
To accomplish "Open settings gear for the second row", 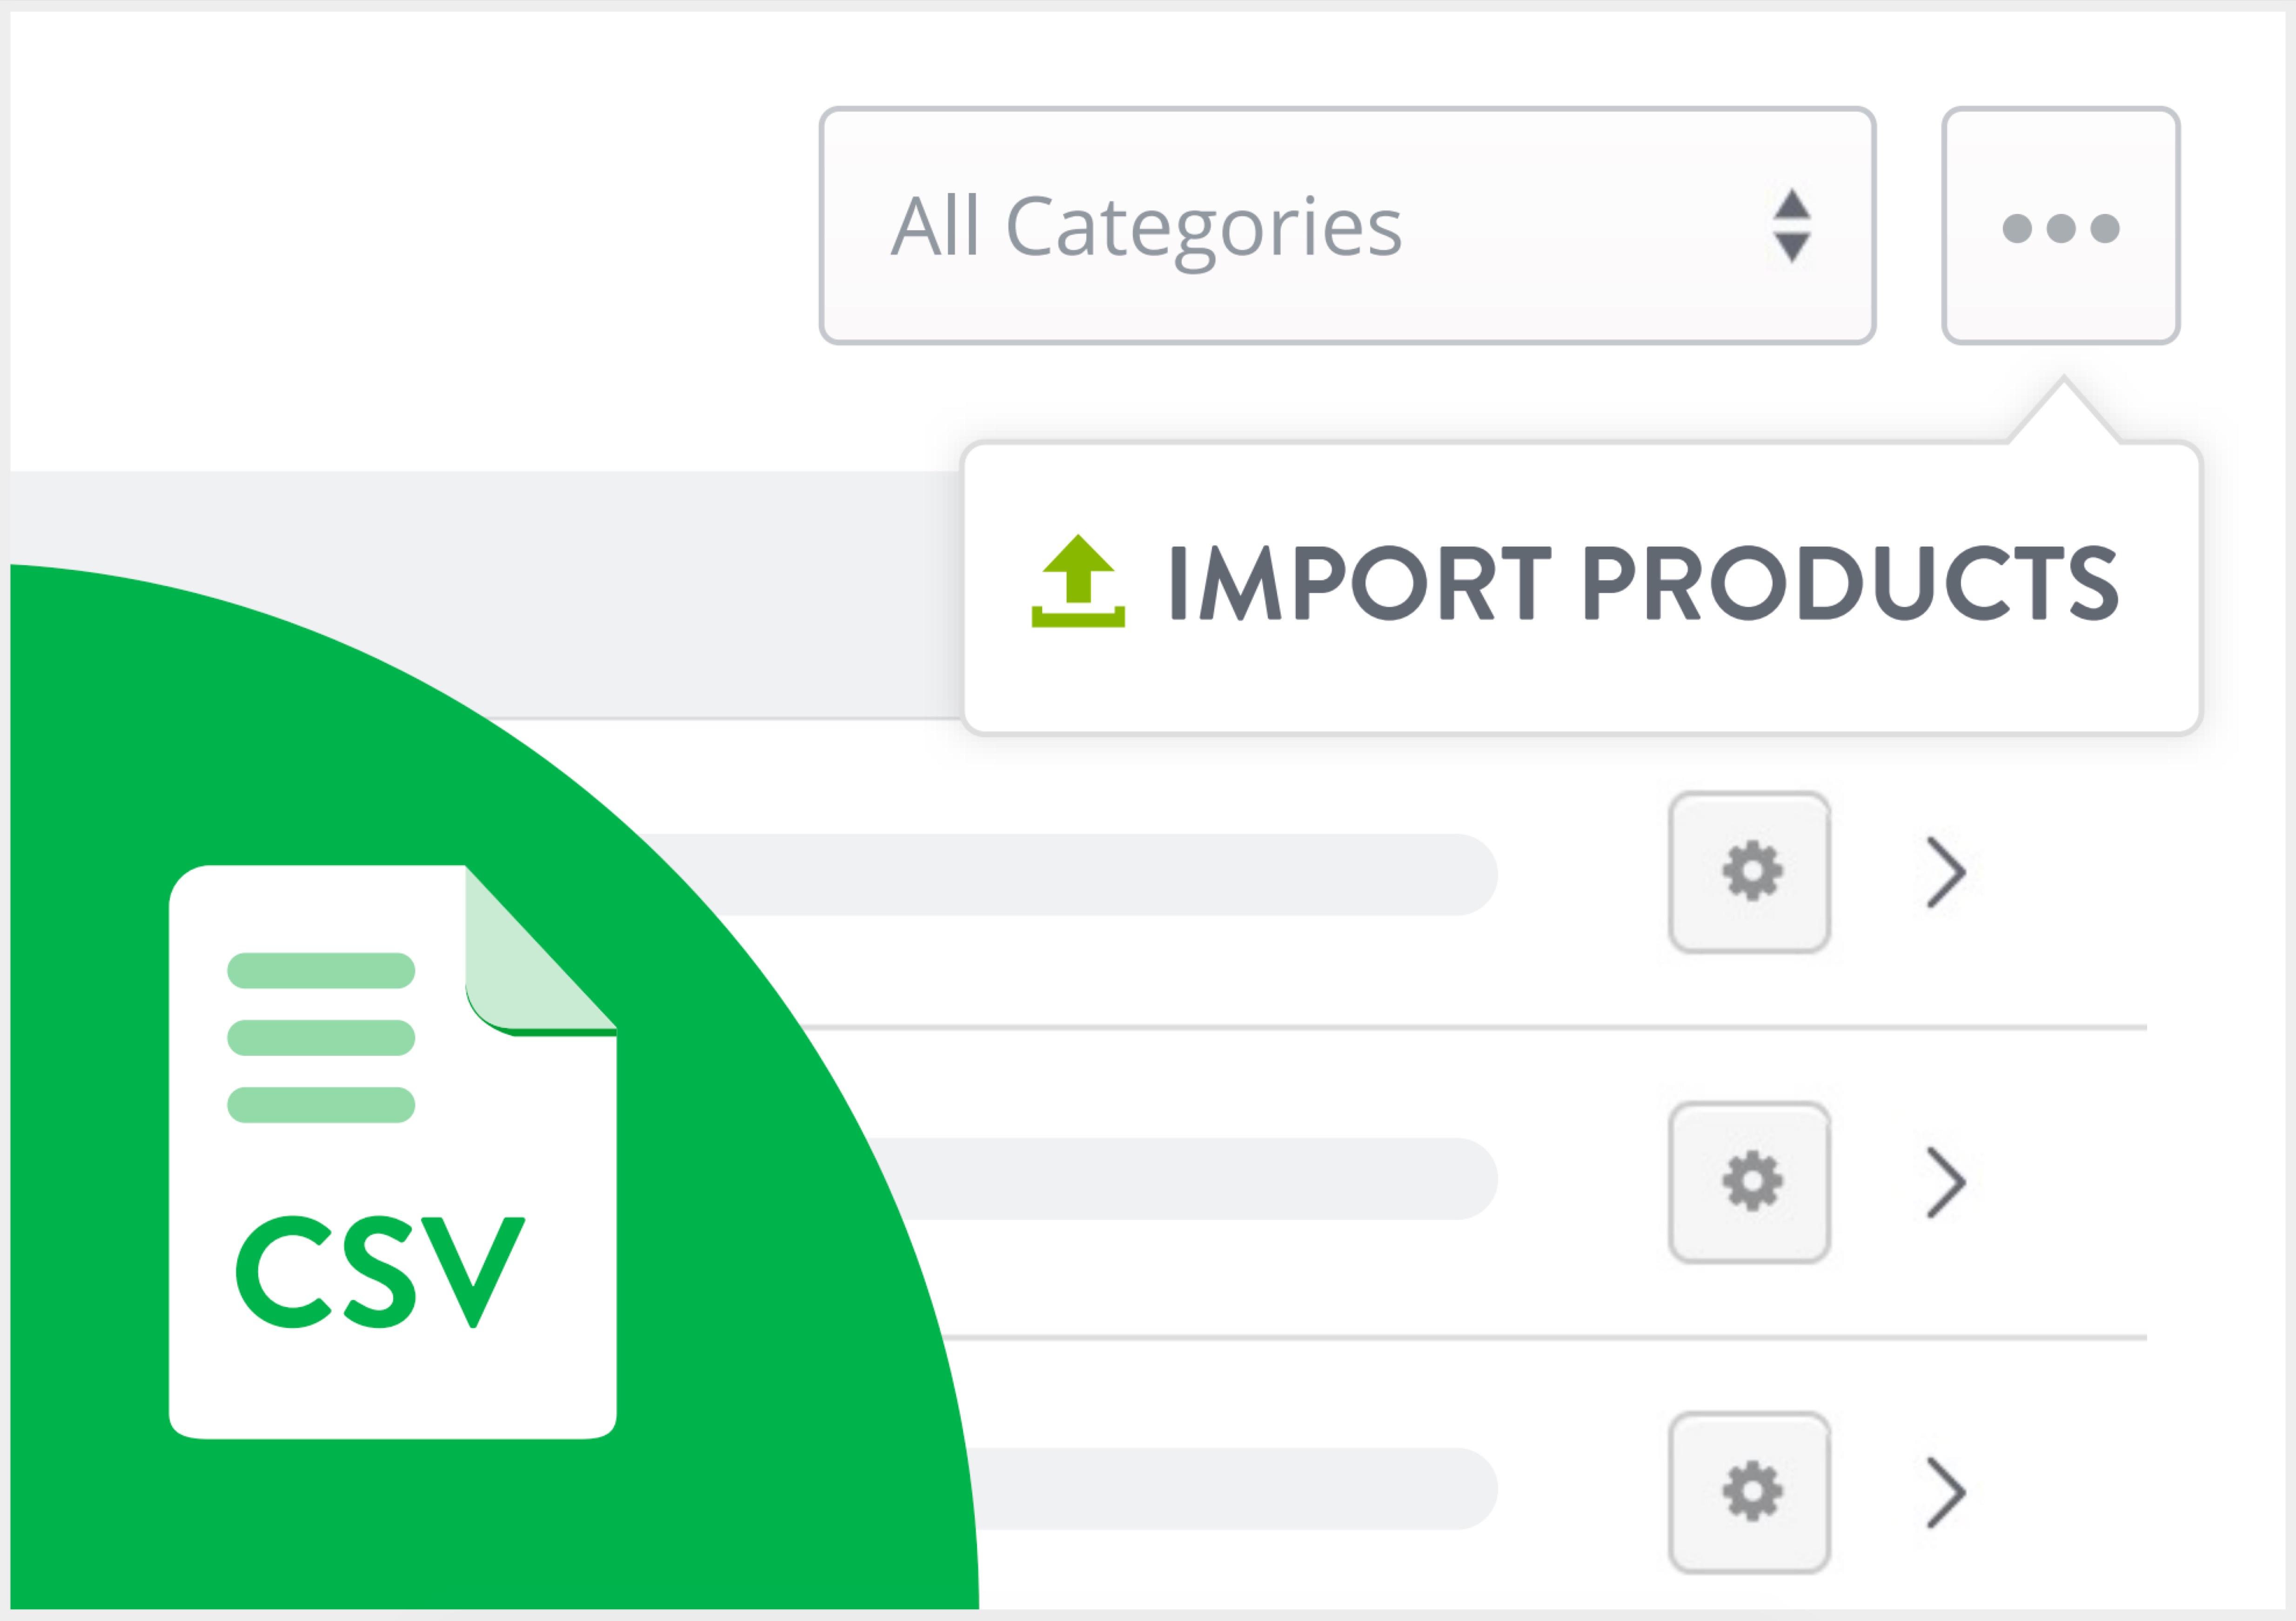I will [x=1750, y=1182].
